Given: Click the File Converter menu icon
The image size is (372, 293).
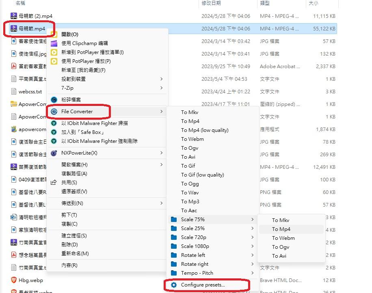Looking at the screenshot, I should click(x=54, y=112).
